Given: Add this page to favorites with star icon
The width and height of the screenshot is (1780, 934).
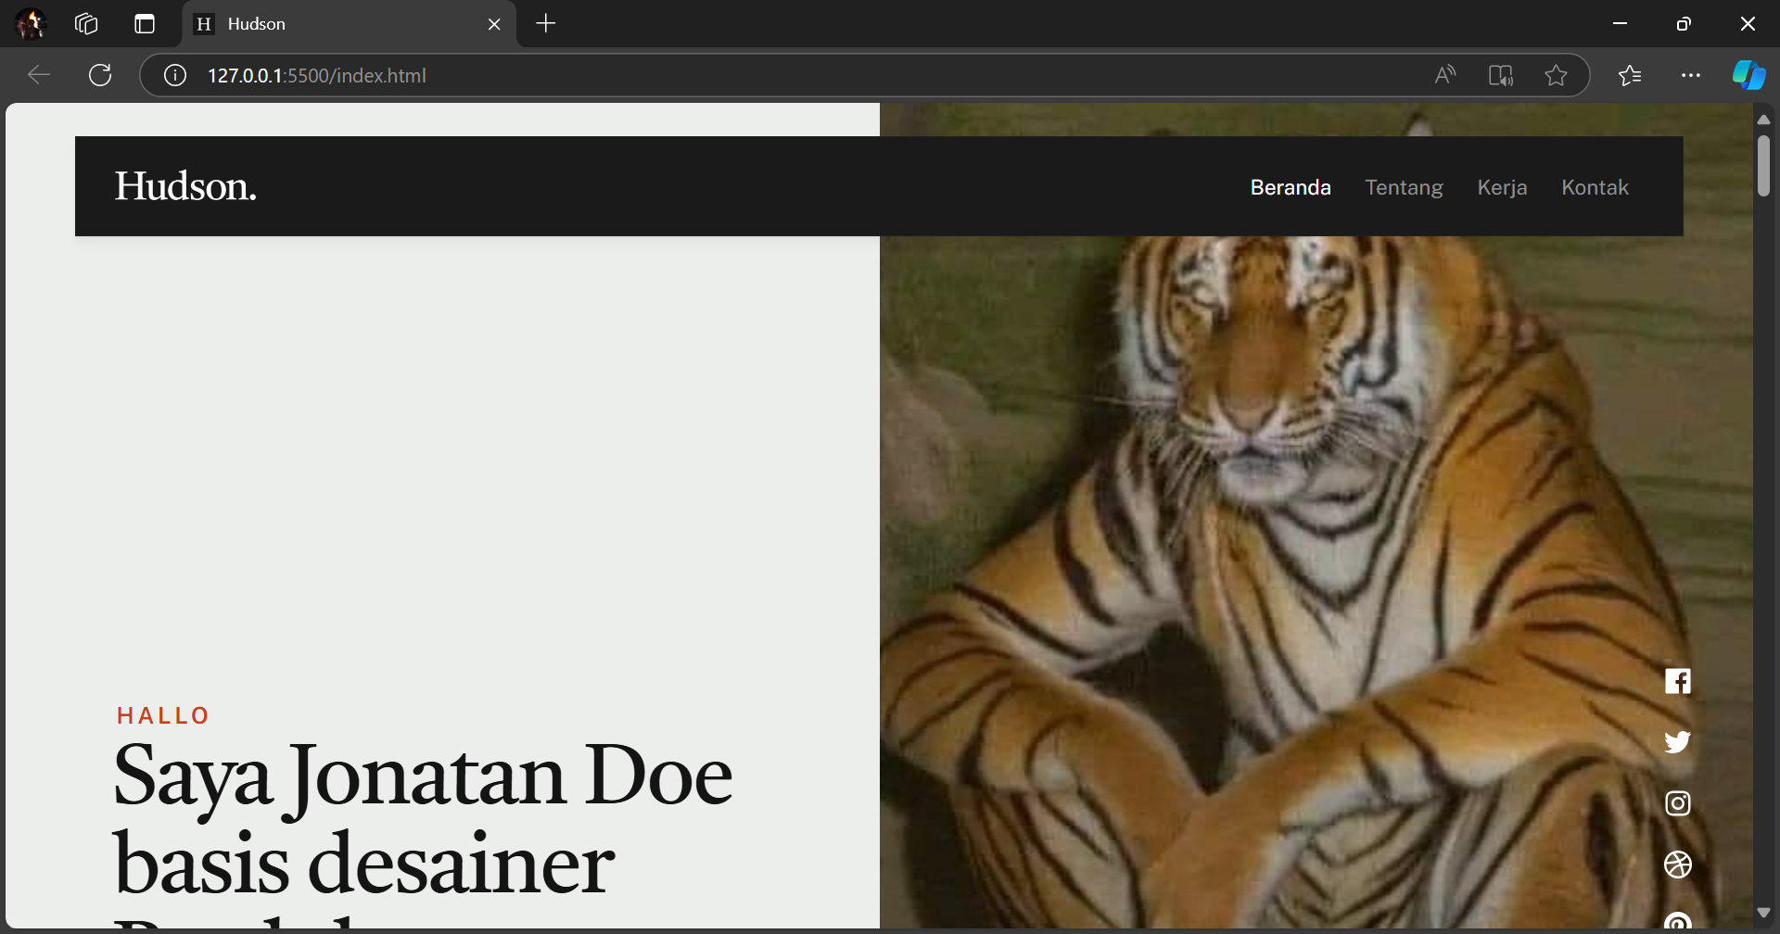Looking at the screenshot, I should pyautogui.click(x=1556, y=75).
